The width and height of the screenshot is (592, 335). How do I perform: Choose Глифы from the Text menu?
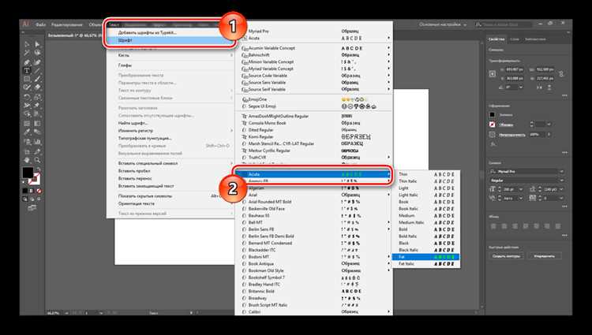(125, 65)
